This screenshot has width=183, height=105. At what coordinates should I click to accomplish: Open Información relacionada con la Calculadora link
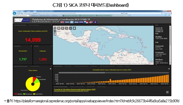pyautogui.click(x=71, y=91)
